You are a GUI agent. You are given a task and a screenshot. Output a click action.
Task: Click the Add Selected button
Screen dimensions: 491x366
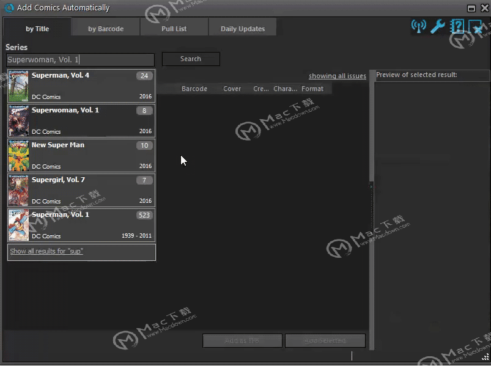coord(325,340)
